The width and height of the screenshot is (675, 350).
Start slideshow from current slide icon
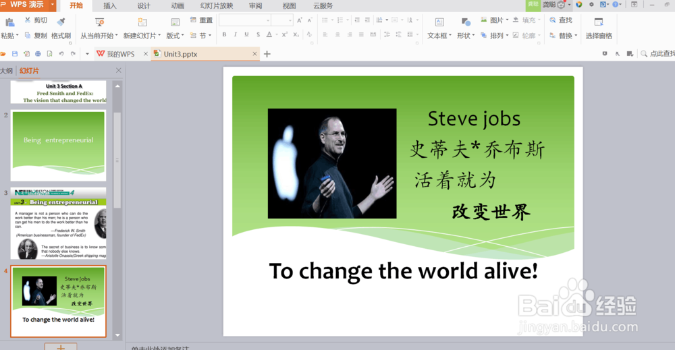pyautogui.click(x=99, y=22)
